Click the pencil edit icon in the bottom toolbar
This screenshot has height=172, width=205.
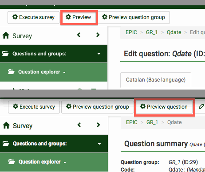(201, 106)
